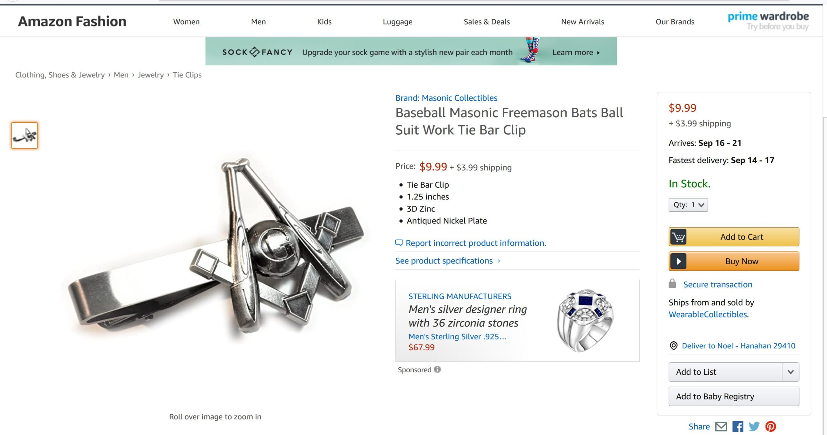Screen dimensions: 827x435
Task: Open the Qty quantity dropdown
Action: (x=688, y=205)
